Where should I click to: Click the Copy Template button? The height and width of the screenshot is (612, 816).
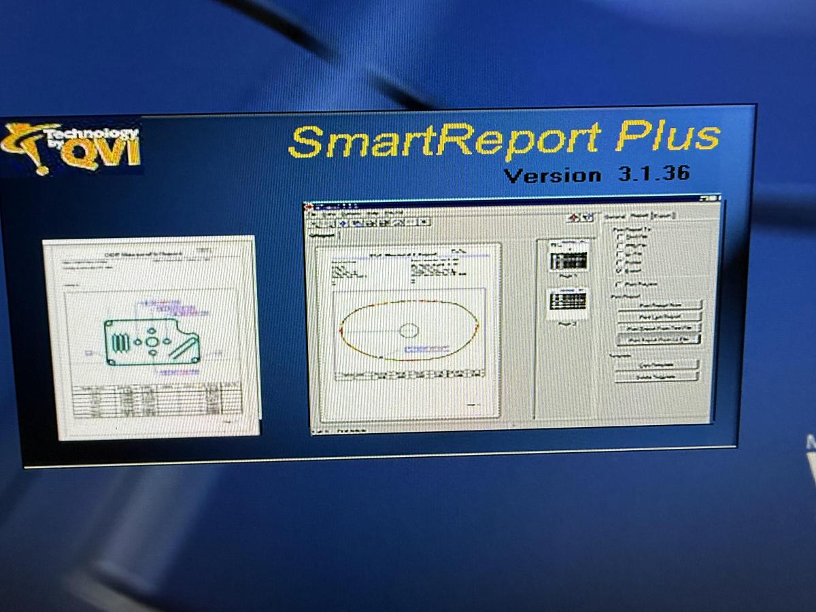[656, 364]
